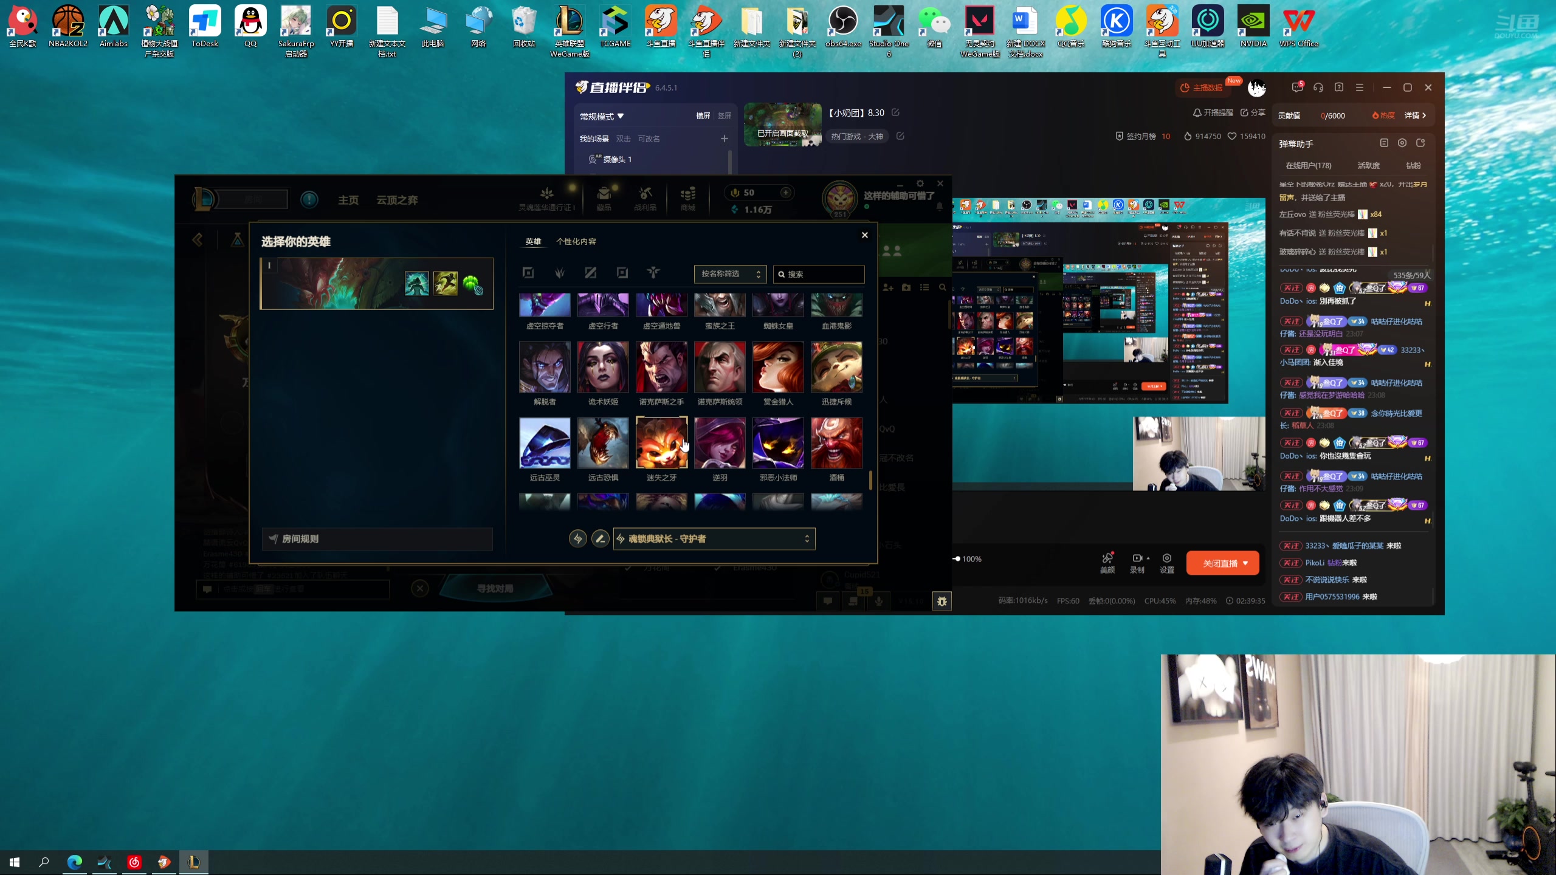Switch layout to 竖屏
Screen dimensions: 1556x875
tap(725, 115)
